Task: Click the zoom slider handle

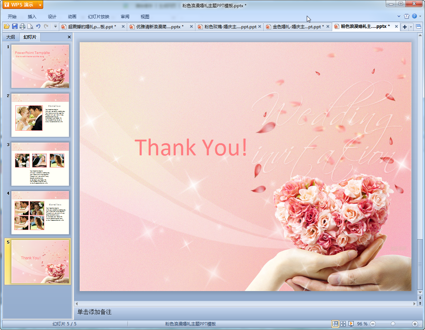Action: point(393,324)
